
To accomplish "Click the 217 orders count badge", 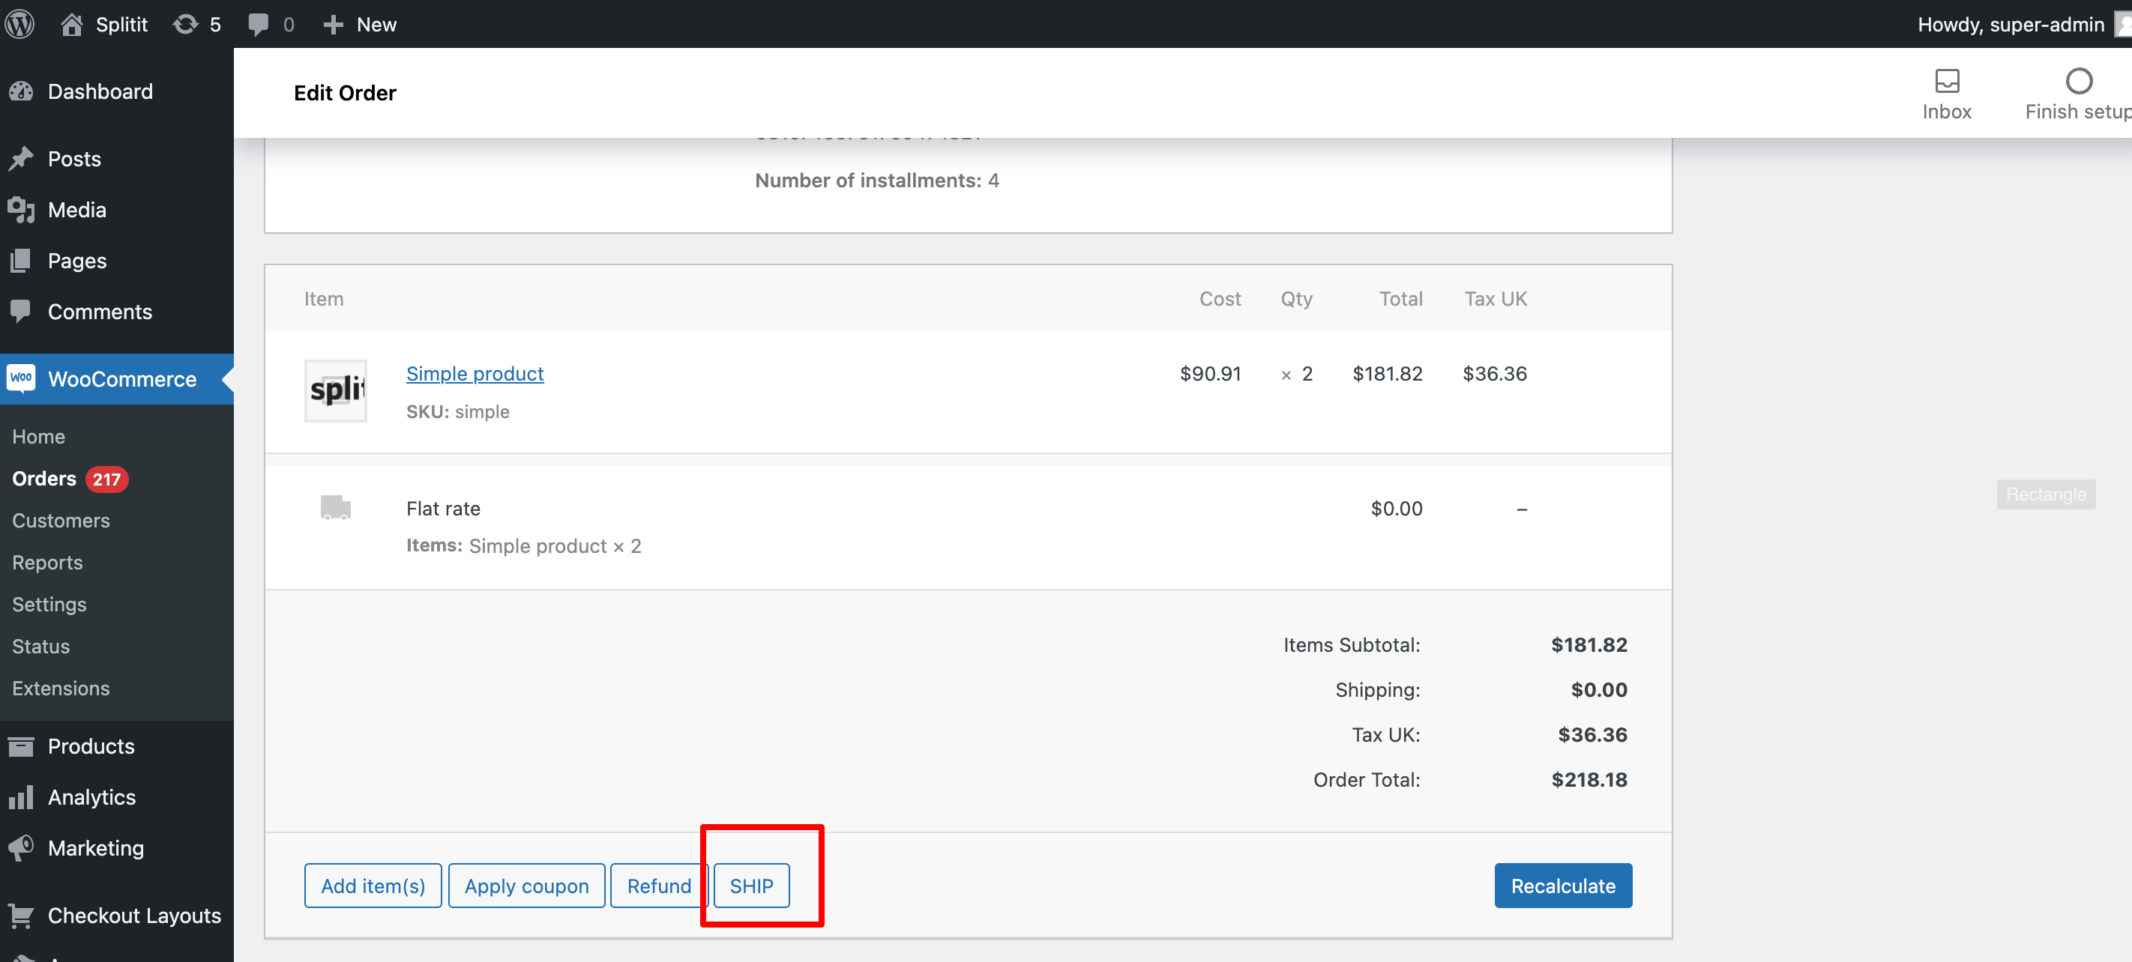I will pos(106,479).
